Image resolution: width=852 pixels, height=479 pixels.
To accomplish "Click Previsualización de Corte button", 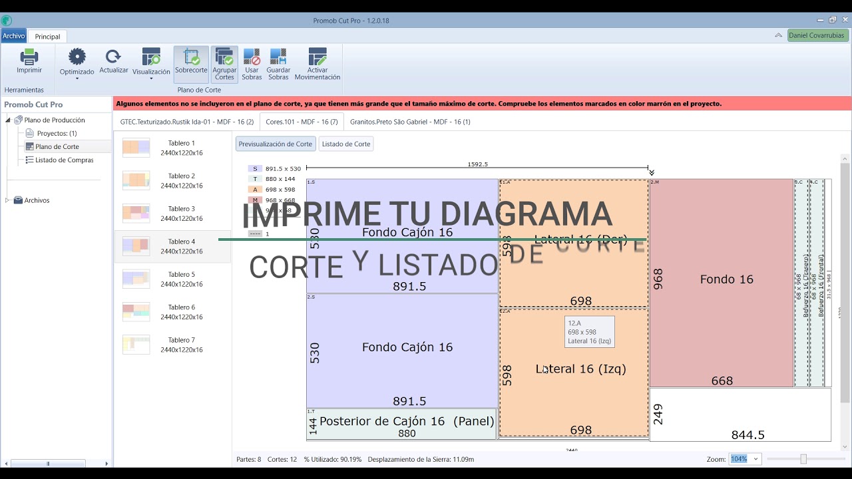I will (276, 144).
